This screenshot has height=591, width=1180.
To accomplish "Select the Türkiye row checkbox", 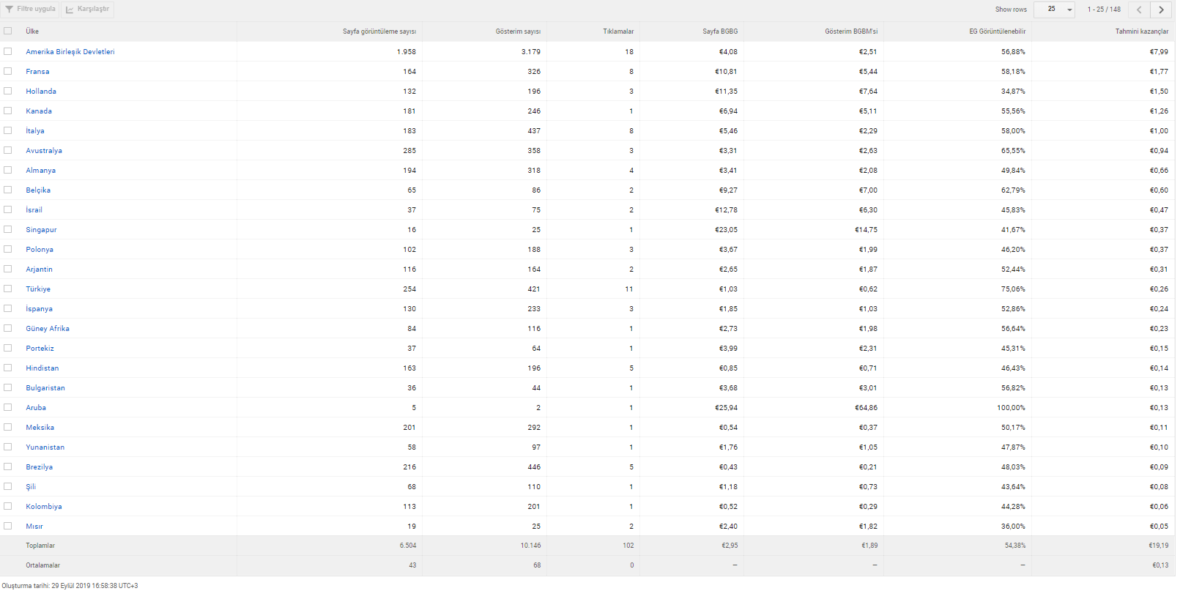I will [8, 289].
